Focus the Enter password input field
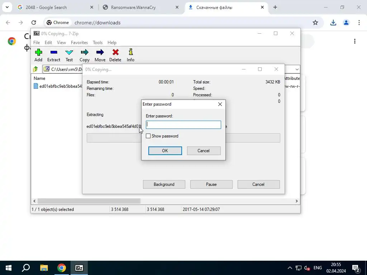 click(x=183, y=125)
